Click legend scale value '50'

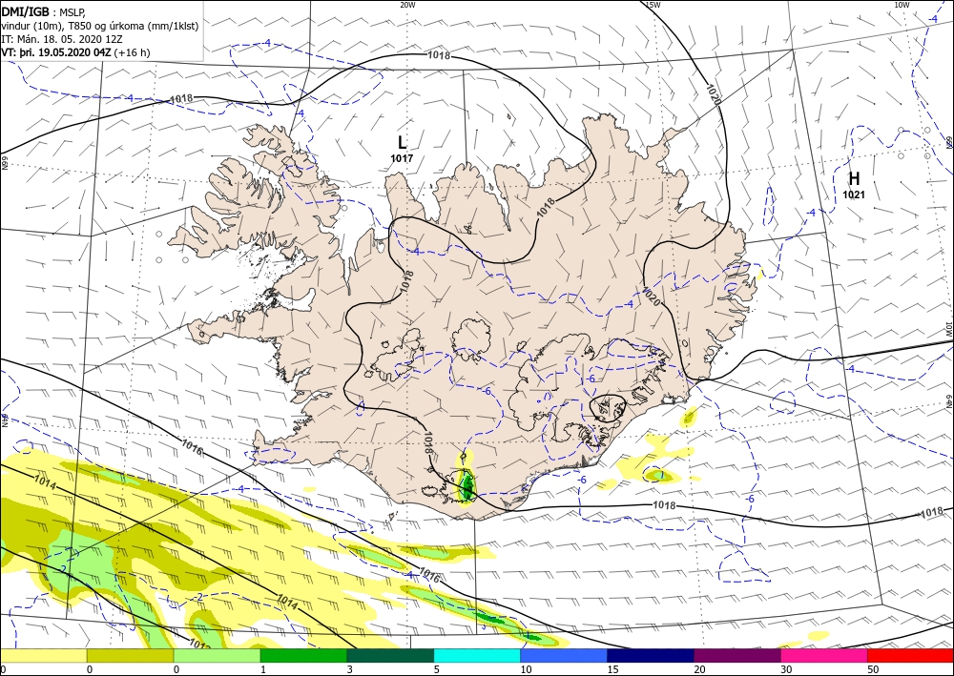pos(873,669)
